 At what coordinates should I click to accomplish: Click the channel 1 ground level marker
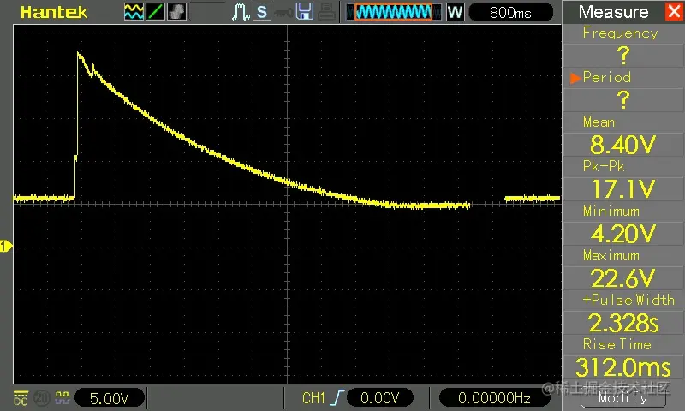pos(6,247)
